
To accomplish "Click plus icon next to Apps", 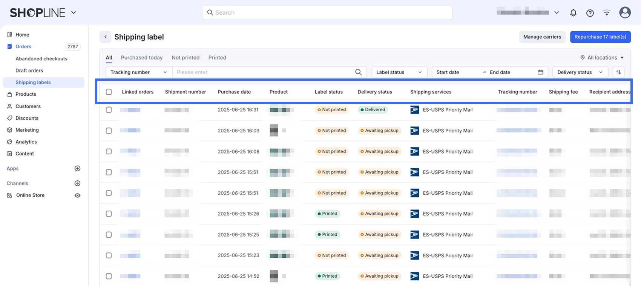I will click(x=77, y=169).
